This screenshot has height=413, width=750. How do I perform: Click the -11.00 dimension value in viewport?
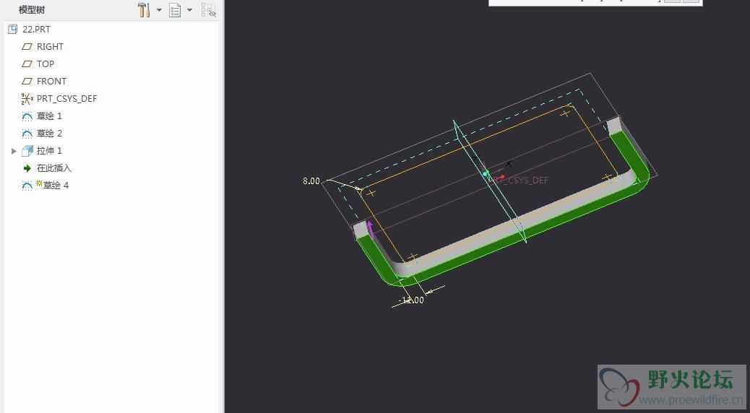[x=412, y=300]
